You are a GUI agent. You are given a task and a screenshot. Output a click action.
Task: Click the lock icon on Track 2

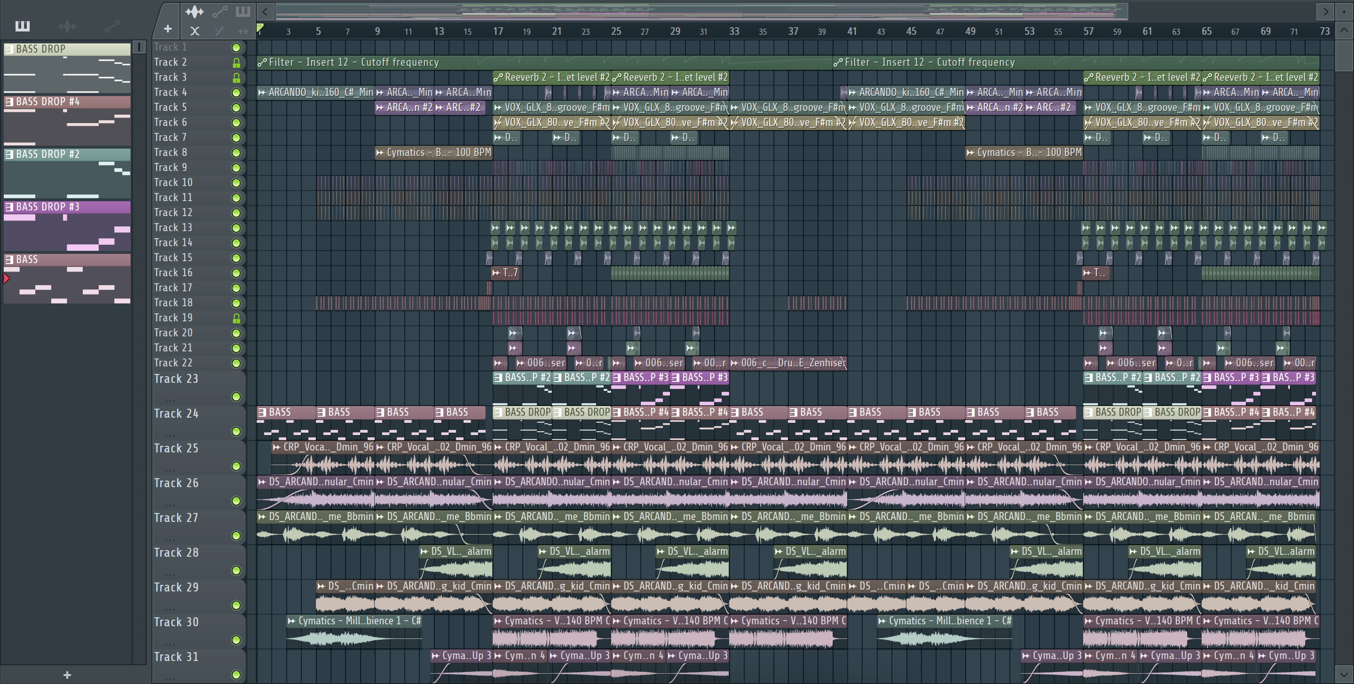[x=236, y=62]
